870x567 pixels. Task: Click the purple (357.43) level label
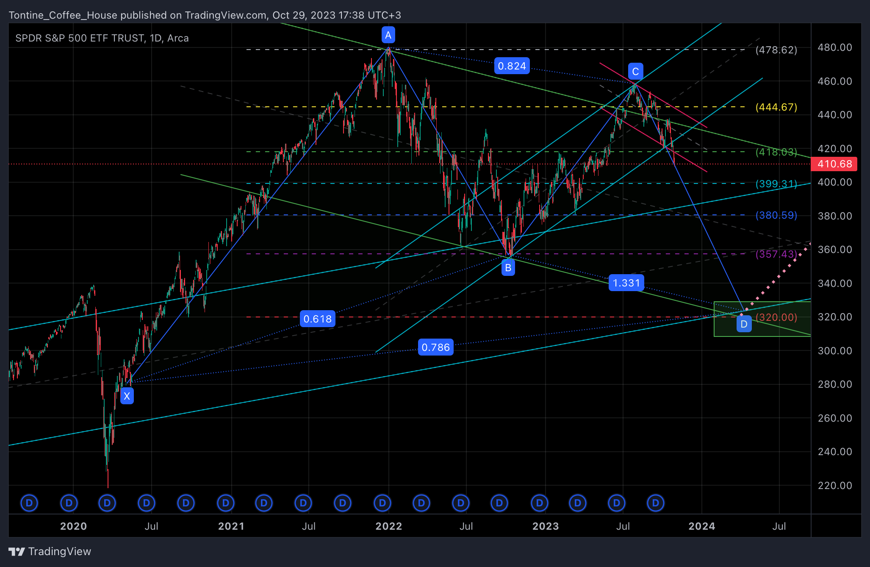coord(776,254)
